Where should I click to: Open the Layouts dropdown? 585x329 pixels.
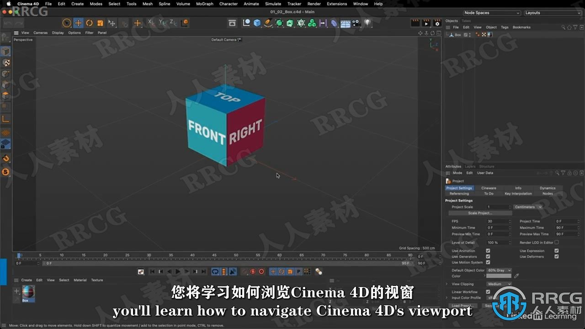pyautogui.click(x=552, y=13)
